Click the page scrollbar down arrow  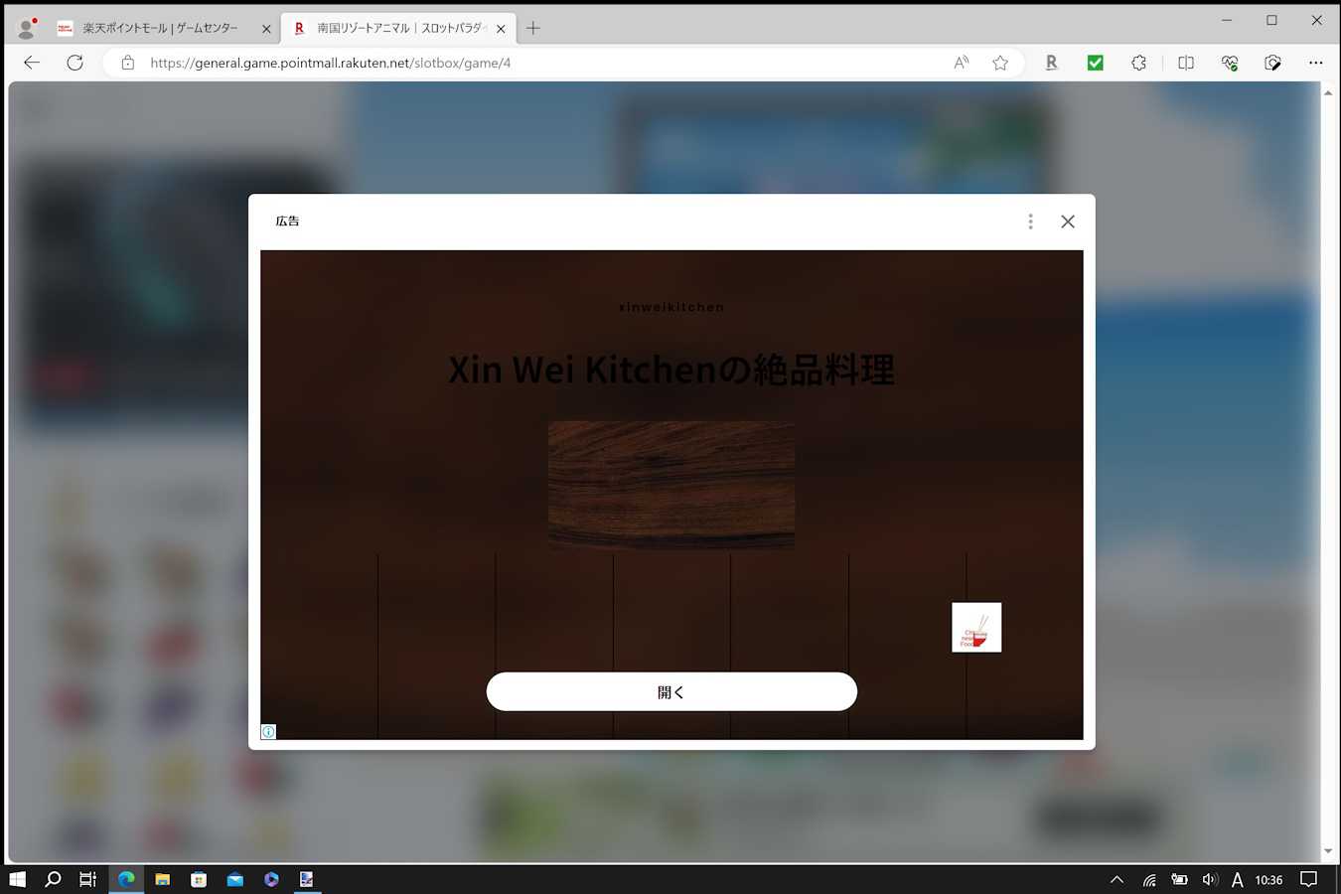tap(1328, 851)
